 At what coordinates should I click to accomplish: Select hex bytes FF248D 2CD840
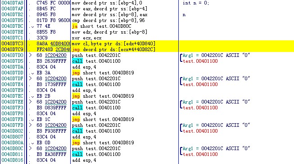tap(54, 49)
